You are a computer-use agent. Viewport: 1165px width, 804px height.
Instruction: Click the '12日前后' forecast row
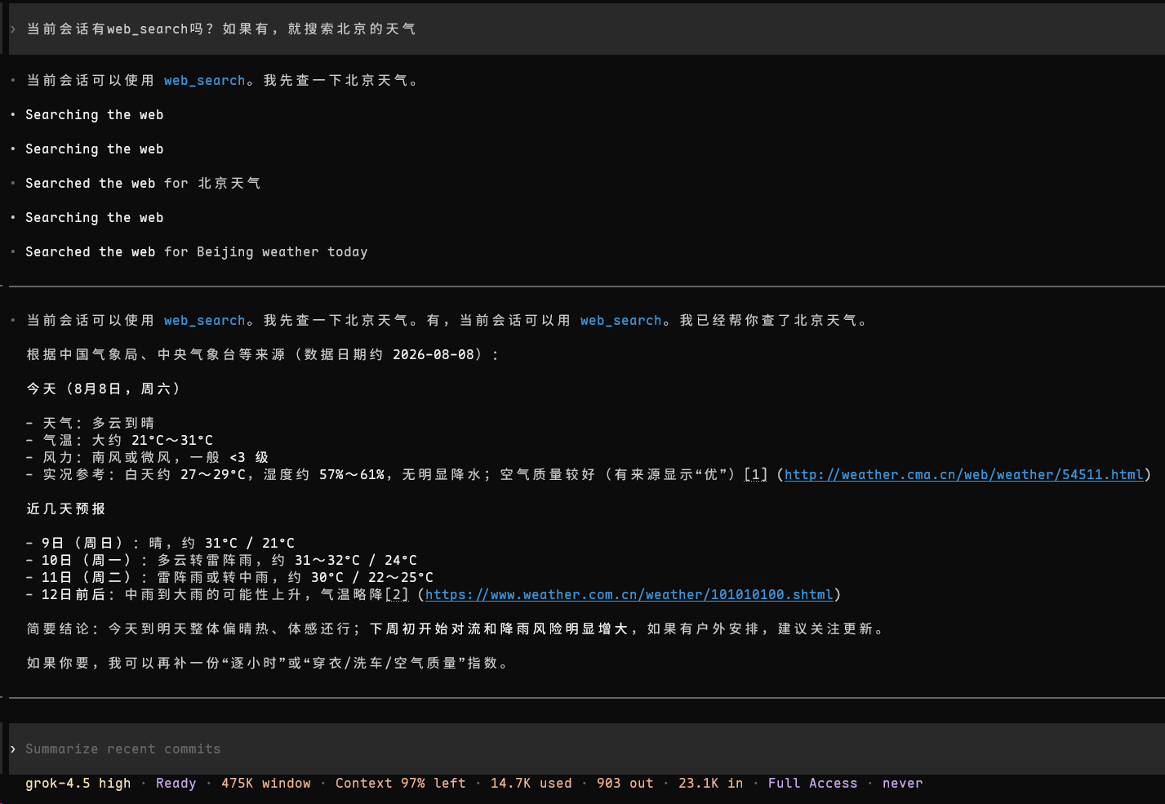pos(434,595)
